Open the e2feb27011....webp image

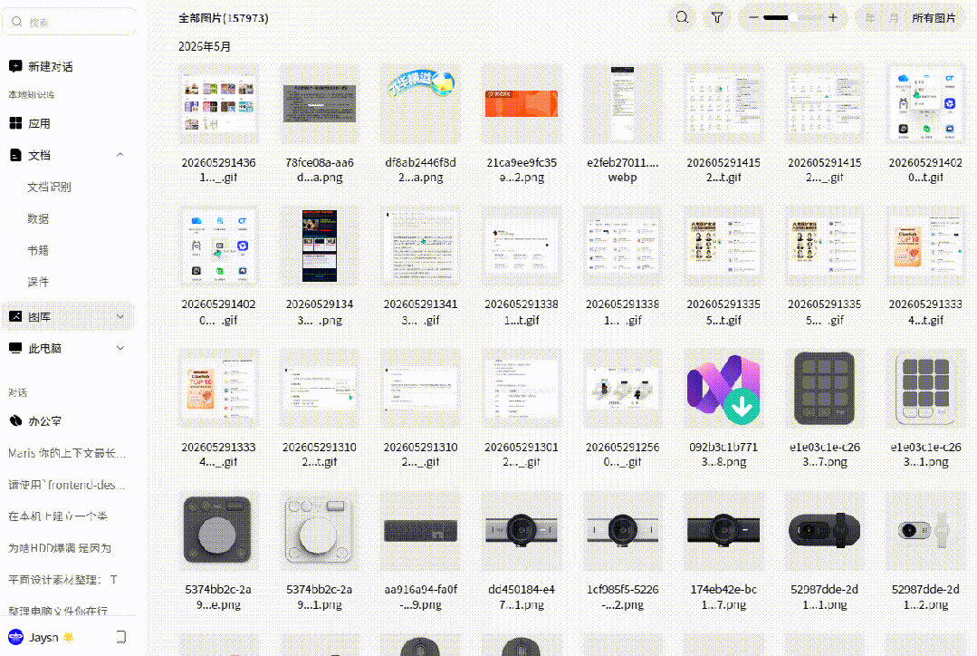622,103
